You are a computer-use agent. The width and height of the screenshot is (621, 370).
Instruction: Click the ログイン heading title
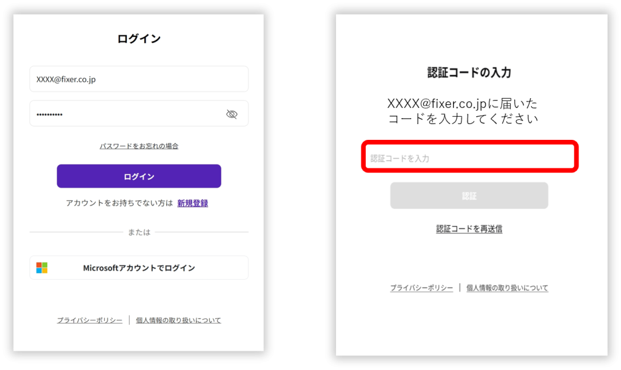[139, 39]
